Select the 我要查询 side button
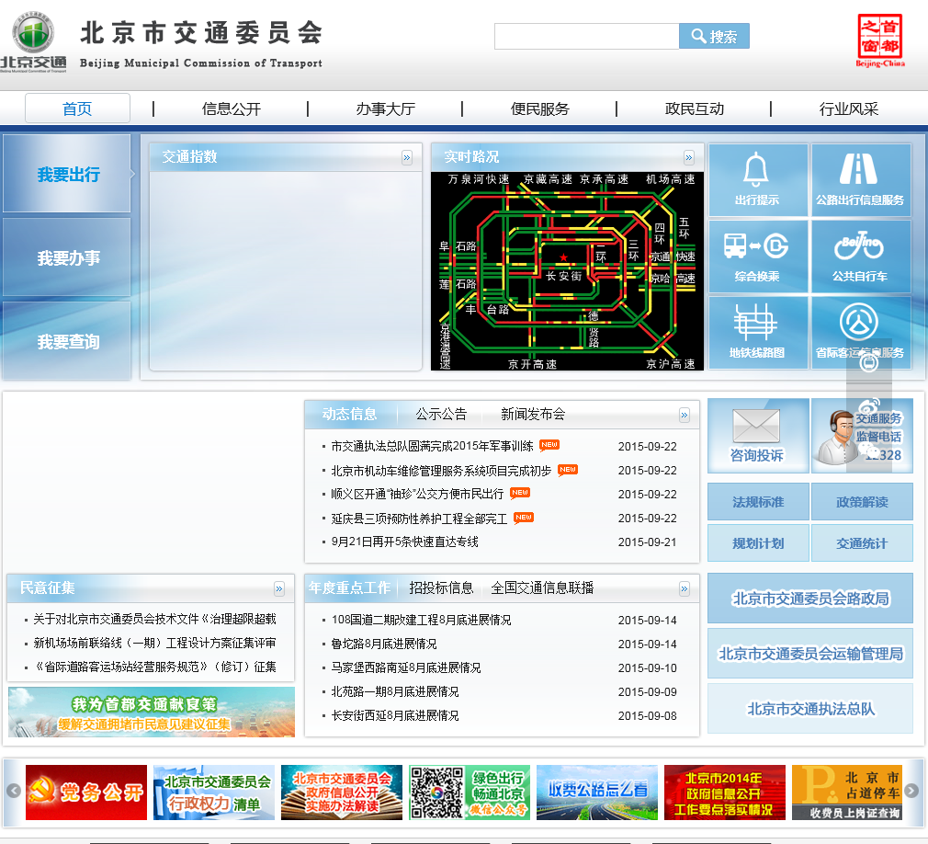The height and width of the screenshot is (844, 928). [x=67, y=341]
